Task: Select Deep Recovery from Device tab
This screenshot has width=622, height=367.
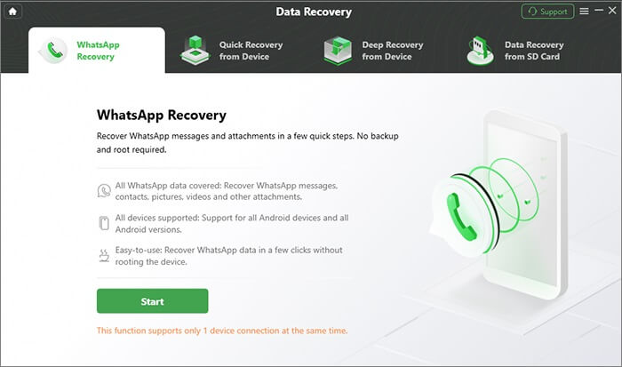Action: coord(374,51)
